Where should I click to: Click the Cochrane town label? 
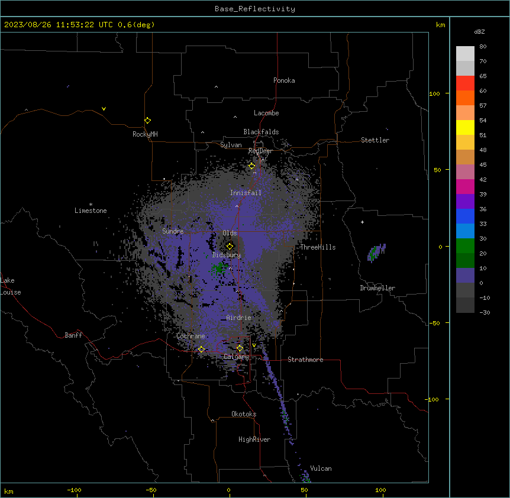pyautogui.click(x=191, y=336)
